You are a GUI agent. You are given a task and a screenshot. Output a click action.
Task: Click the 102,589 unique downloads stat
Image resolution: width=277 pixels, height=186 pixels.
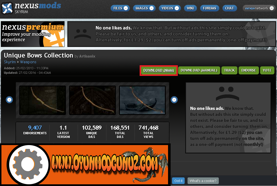point(92,131)
